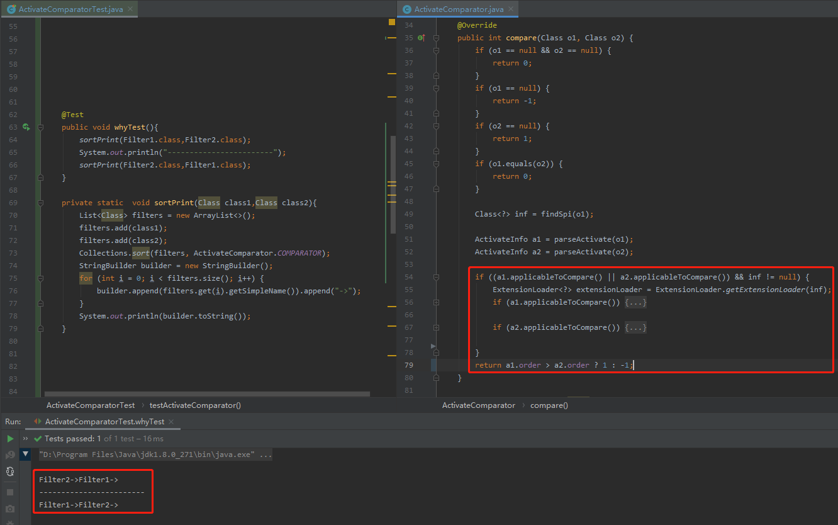Click the System.out.println dashes line 65

[x=182, y=152]
